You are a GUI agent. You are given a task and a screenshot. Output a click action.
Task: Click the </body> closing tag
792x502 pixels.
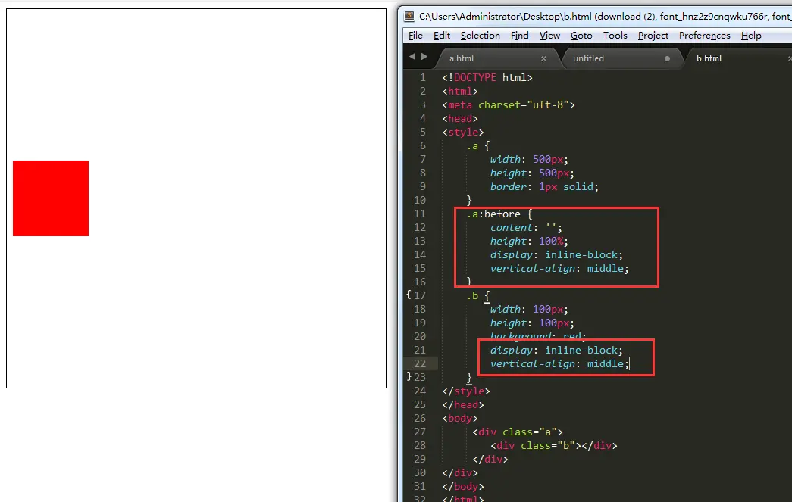[462, 486]
